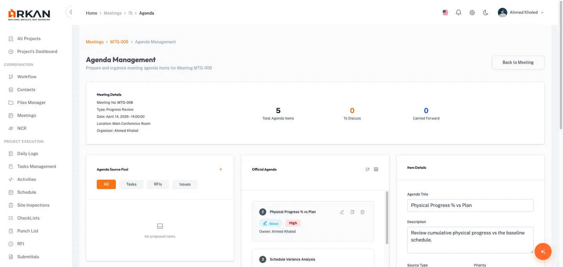Open Site Inspections in the sidebar

pos(33,205)
